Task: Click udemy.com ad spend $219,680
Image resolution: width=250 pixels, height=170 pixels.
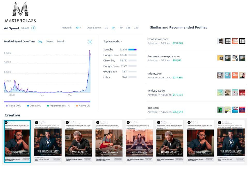Action: click(178, 78)
